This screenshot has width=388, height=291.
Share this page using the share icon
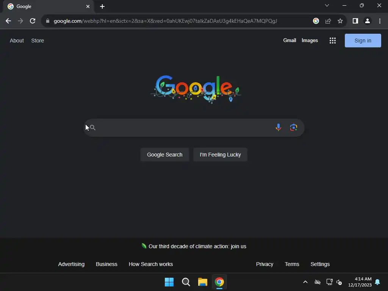328,21
